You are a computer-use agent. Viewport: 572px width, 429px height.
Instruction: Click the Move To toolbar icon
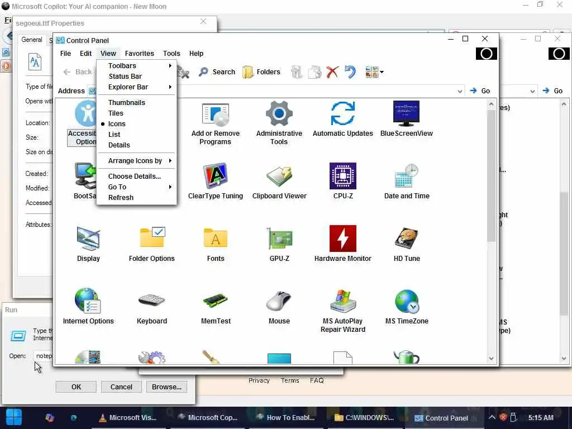click(x=296, y=72)
